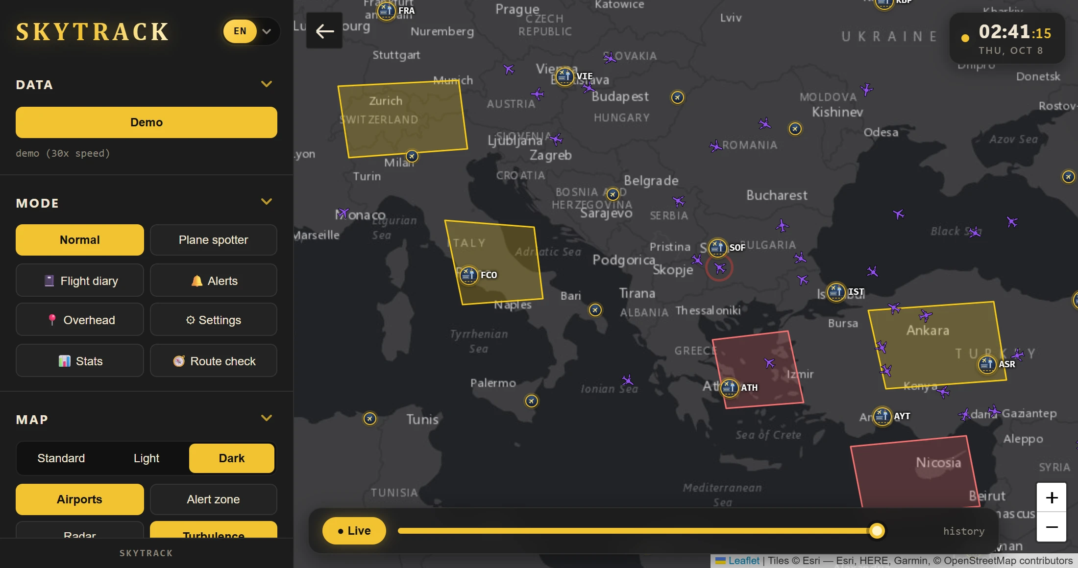Open the Overhead view

pyautogui.click(x=80, y=320)
